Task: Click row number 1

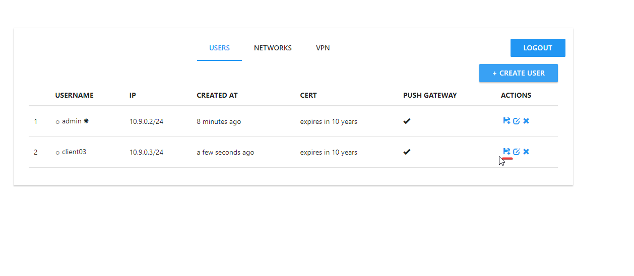Action: (x=35, y=121)
